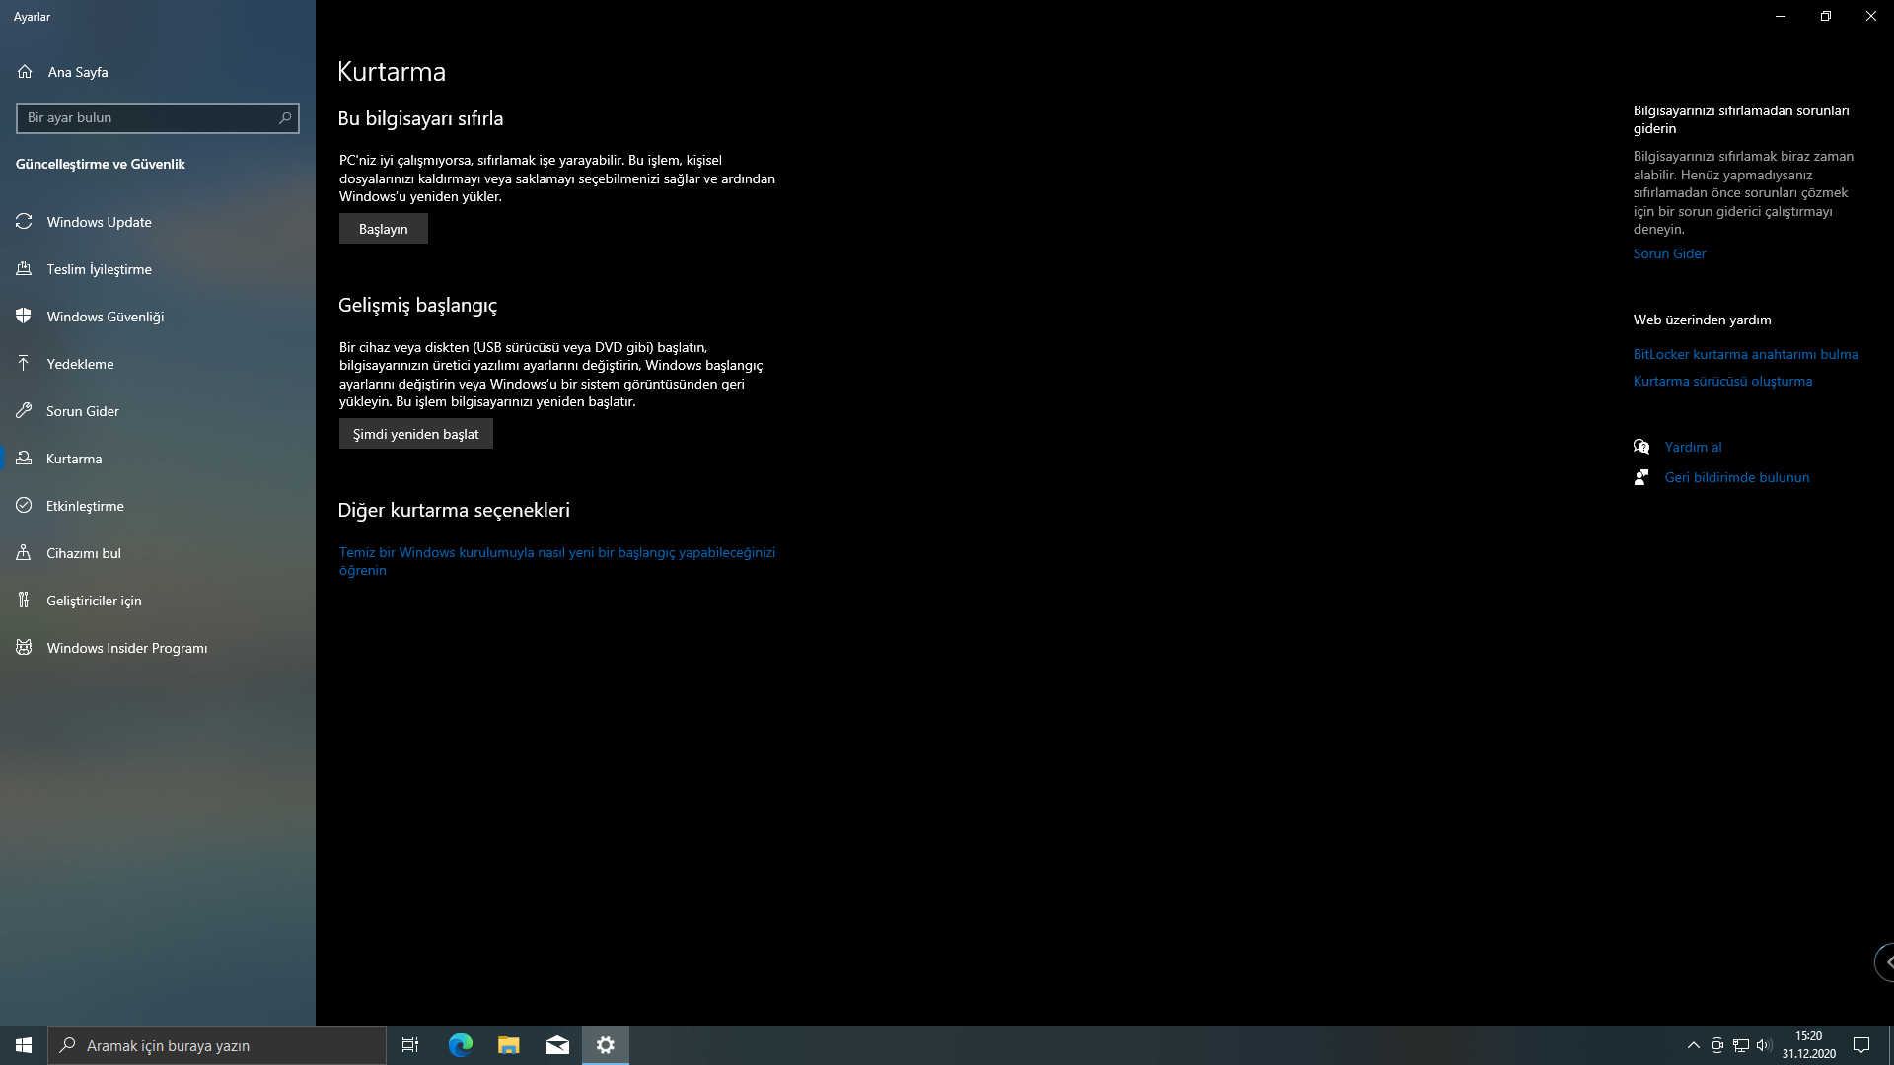Click the Sorun Gider wrench icon
The image size is (1894, 1065).
tap(24, 411)
